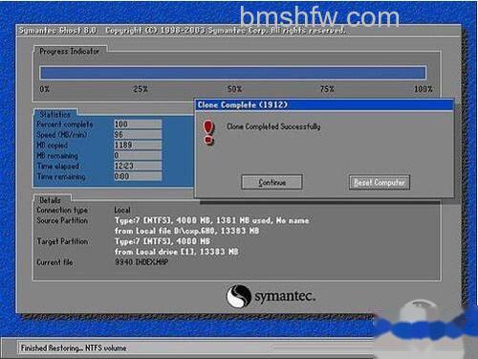Click the Symantec Ghost 8.0 title text
The width and height of the screenshot is (478, 359).
pos(57,31)
